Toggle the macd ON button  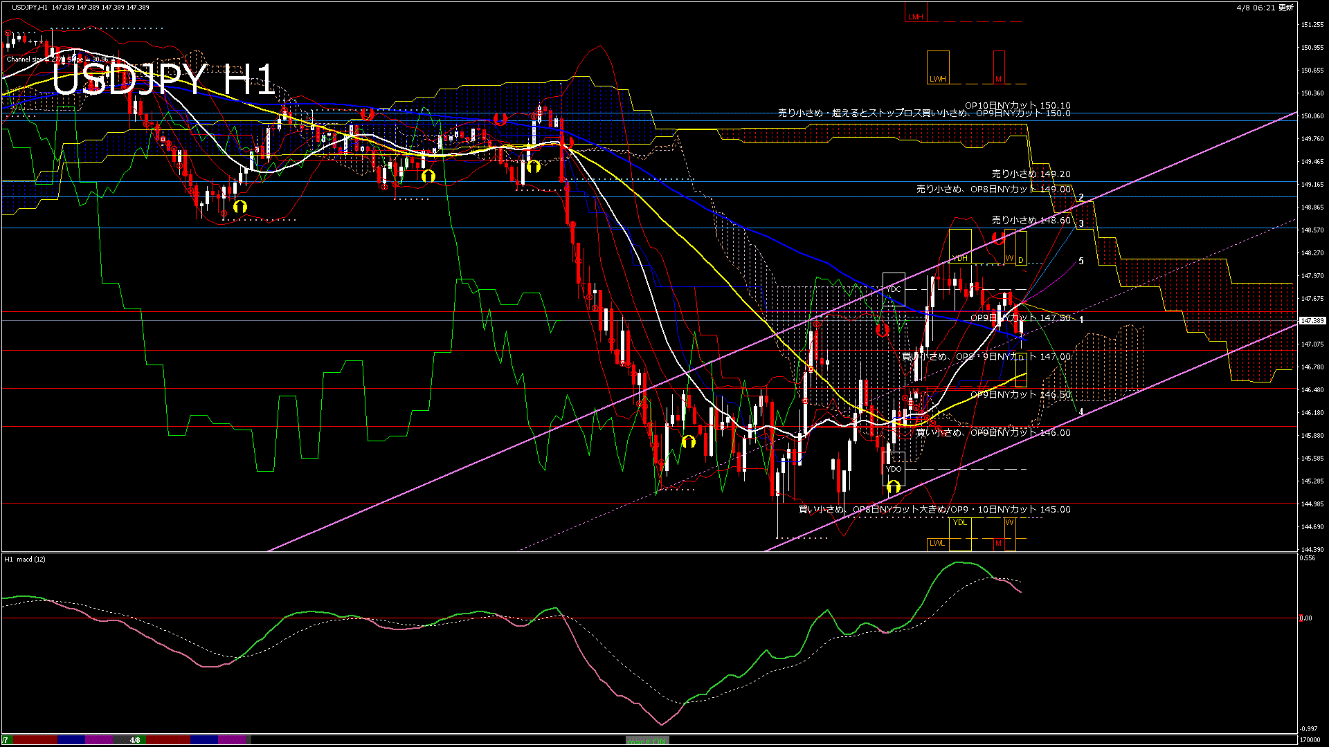[x=647, y=741]
